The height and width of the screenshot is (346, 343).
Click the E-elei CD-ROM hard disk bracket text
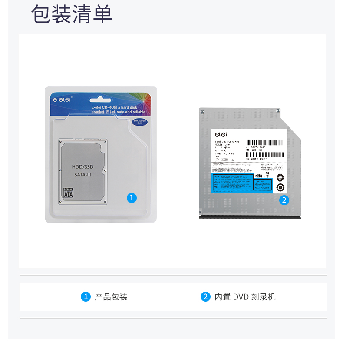pos(118,110)
